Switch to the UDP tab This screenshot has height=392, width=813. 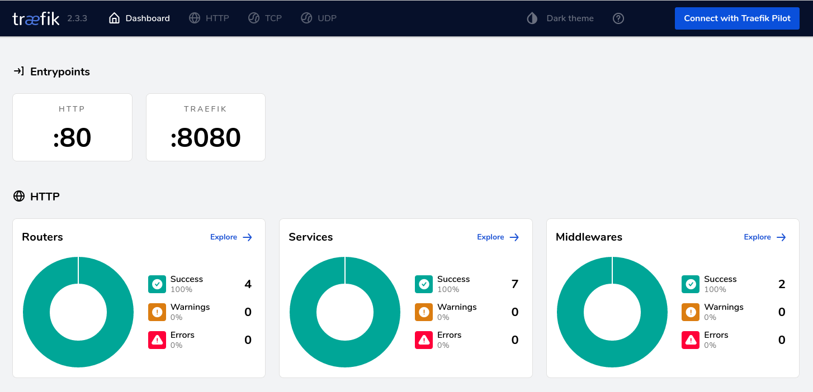click(319, 18)
